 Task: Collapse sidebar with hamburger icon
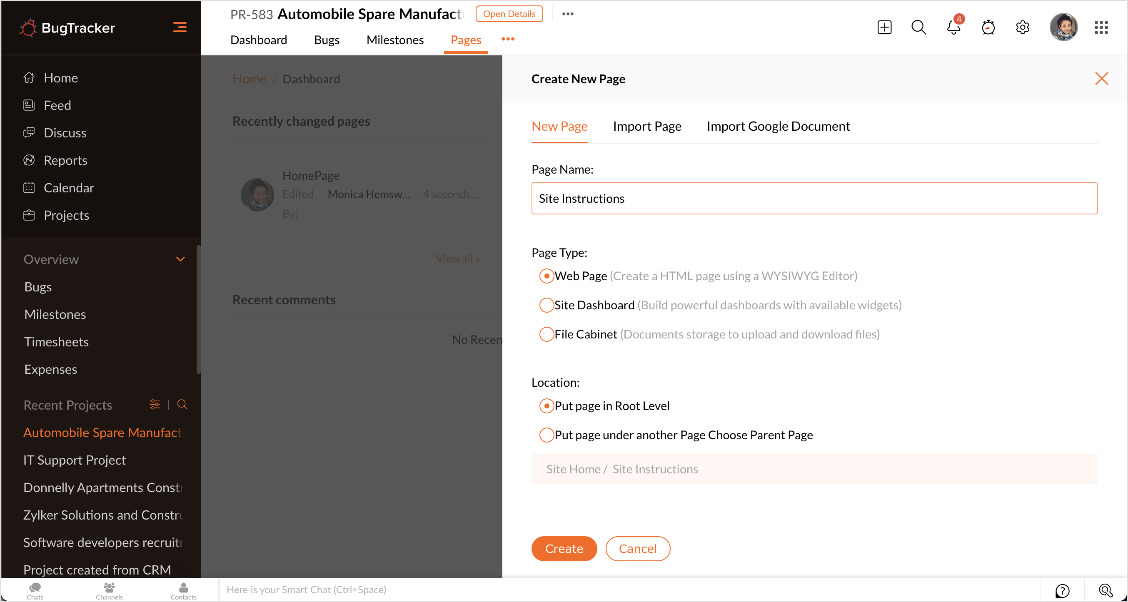point(180,27)
